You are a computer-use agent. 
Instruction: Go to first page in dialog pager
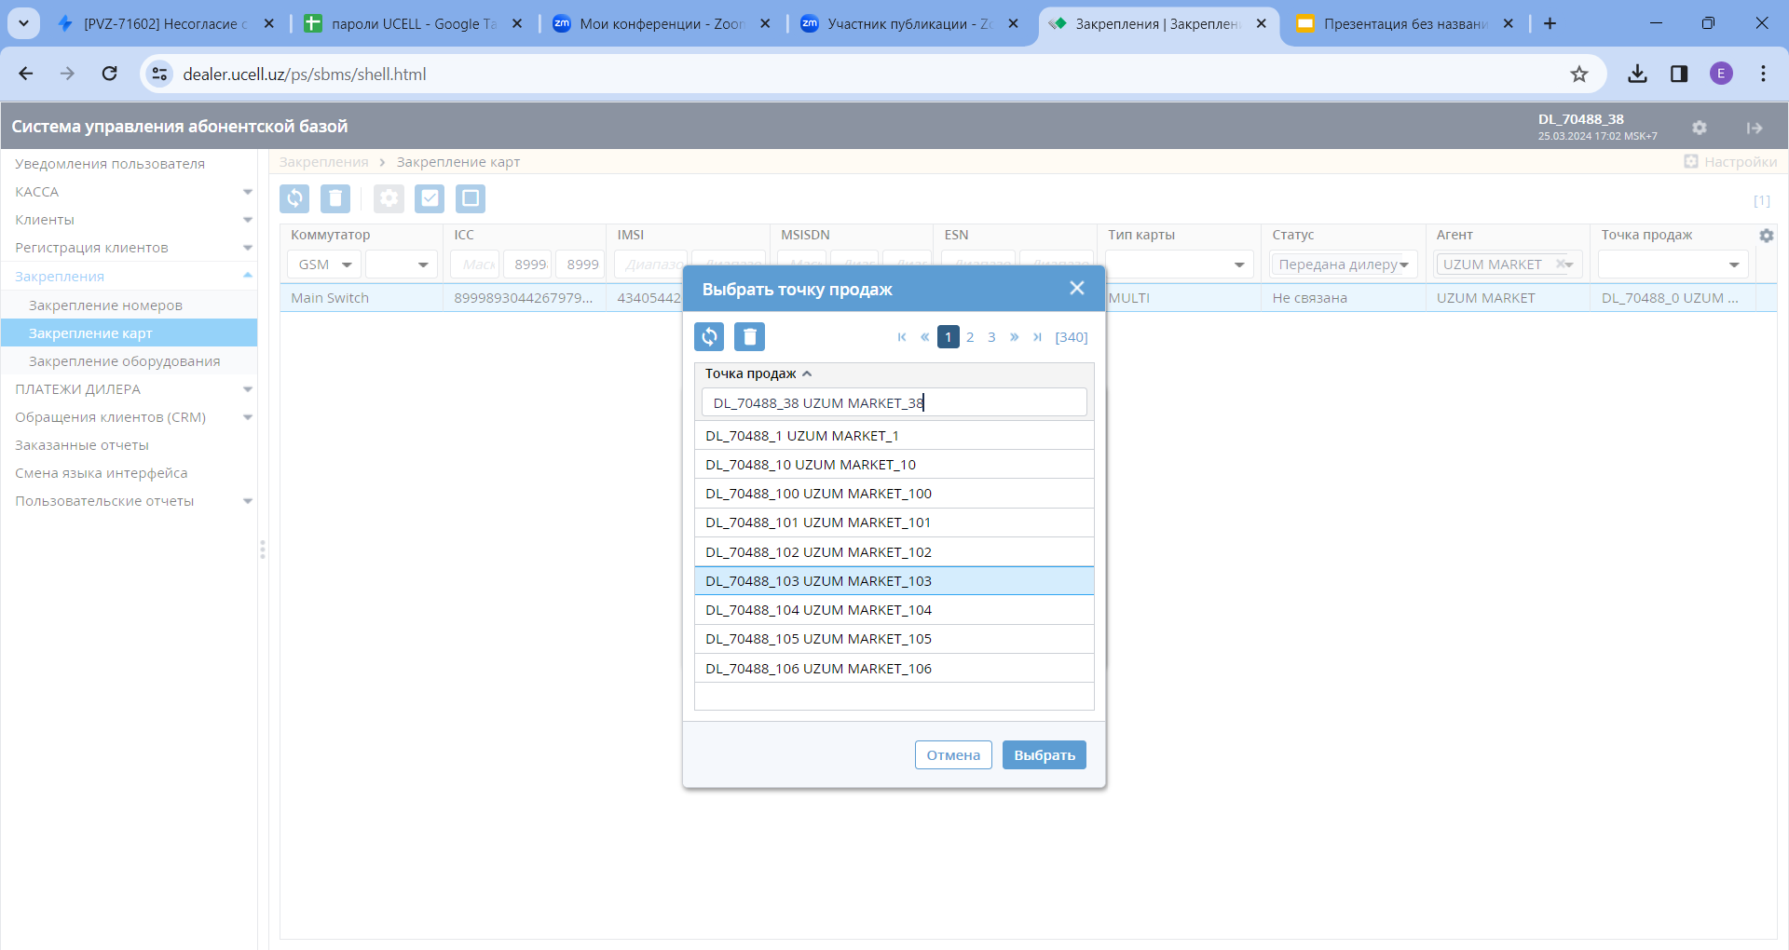click(902, 337)
